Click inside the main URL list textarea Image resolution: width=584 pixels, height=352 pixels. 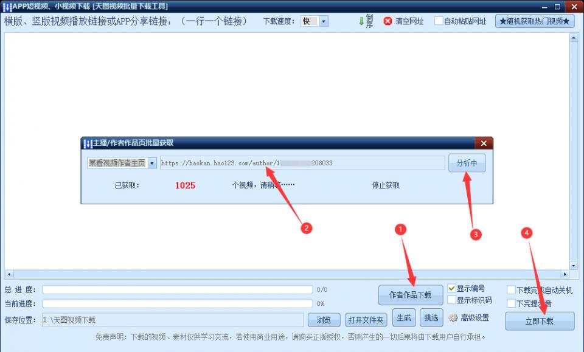click(287, 151)
